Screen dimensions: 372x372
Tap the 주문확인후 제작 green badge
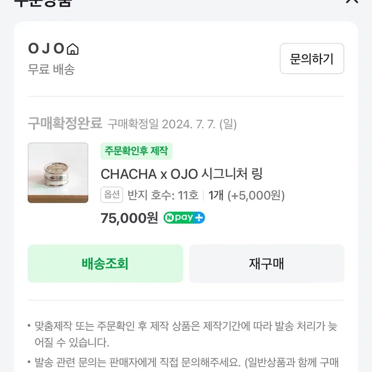[x=136, y=151]
